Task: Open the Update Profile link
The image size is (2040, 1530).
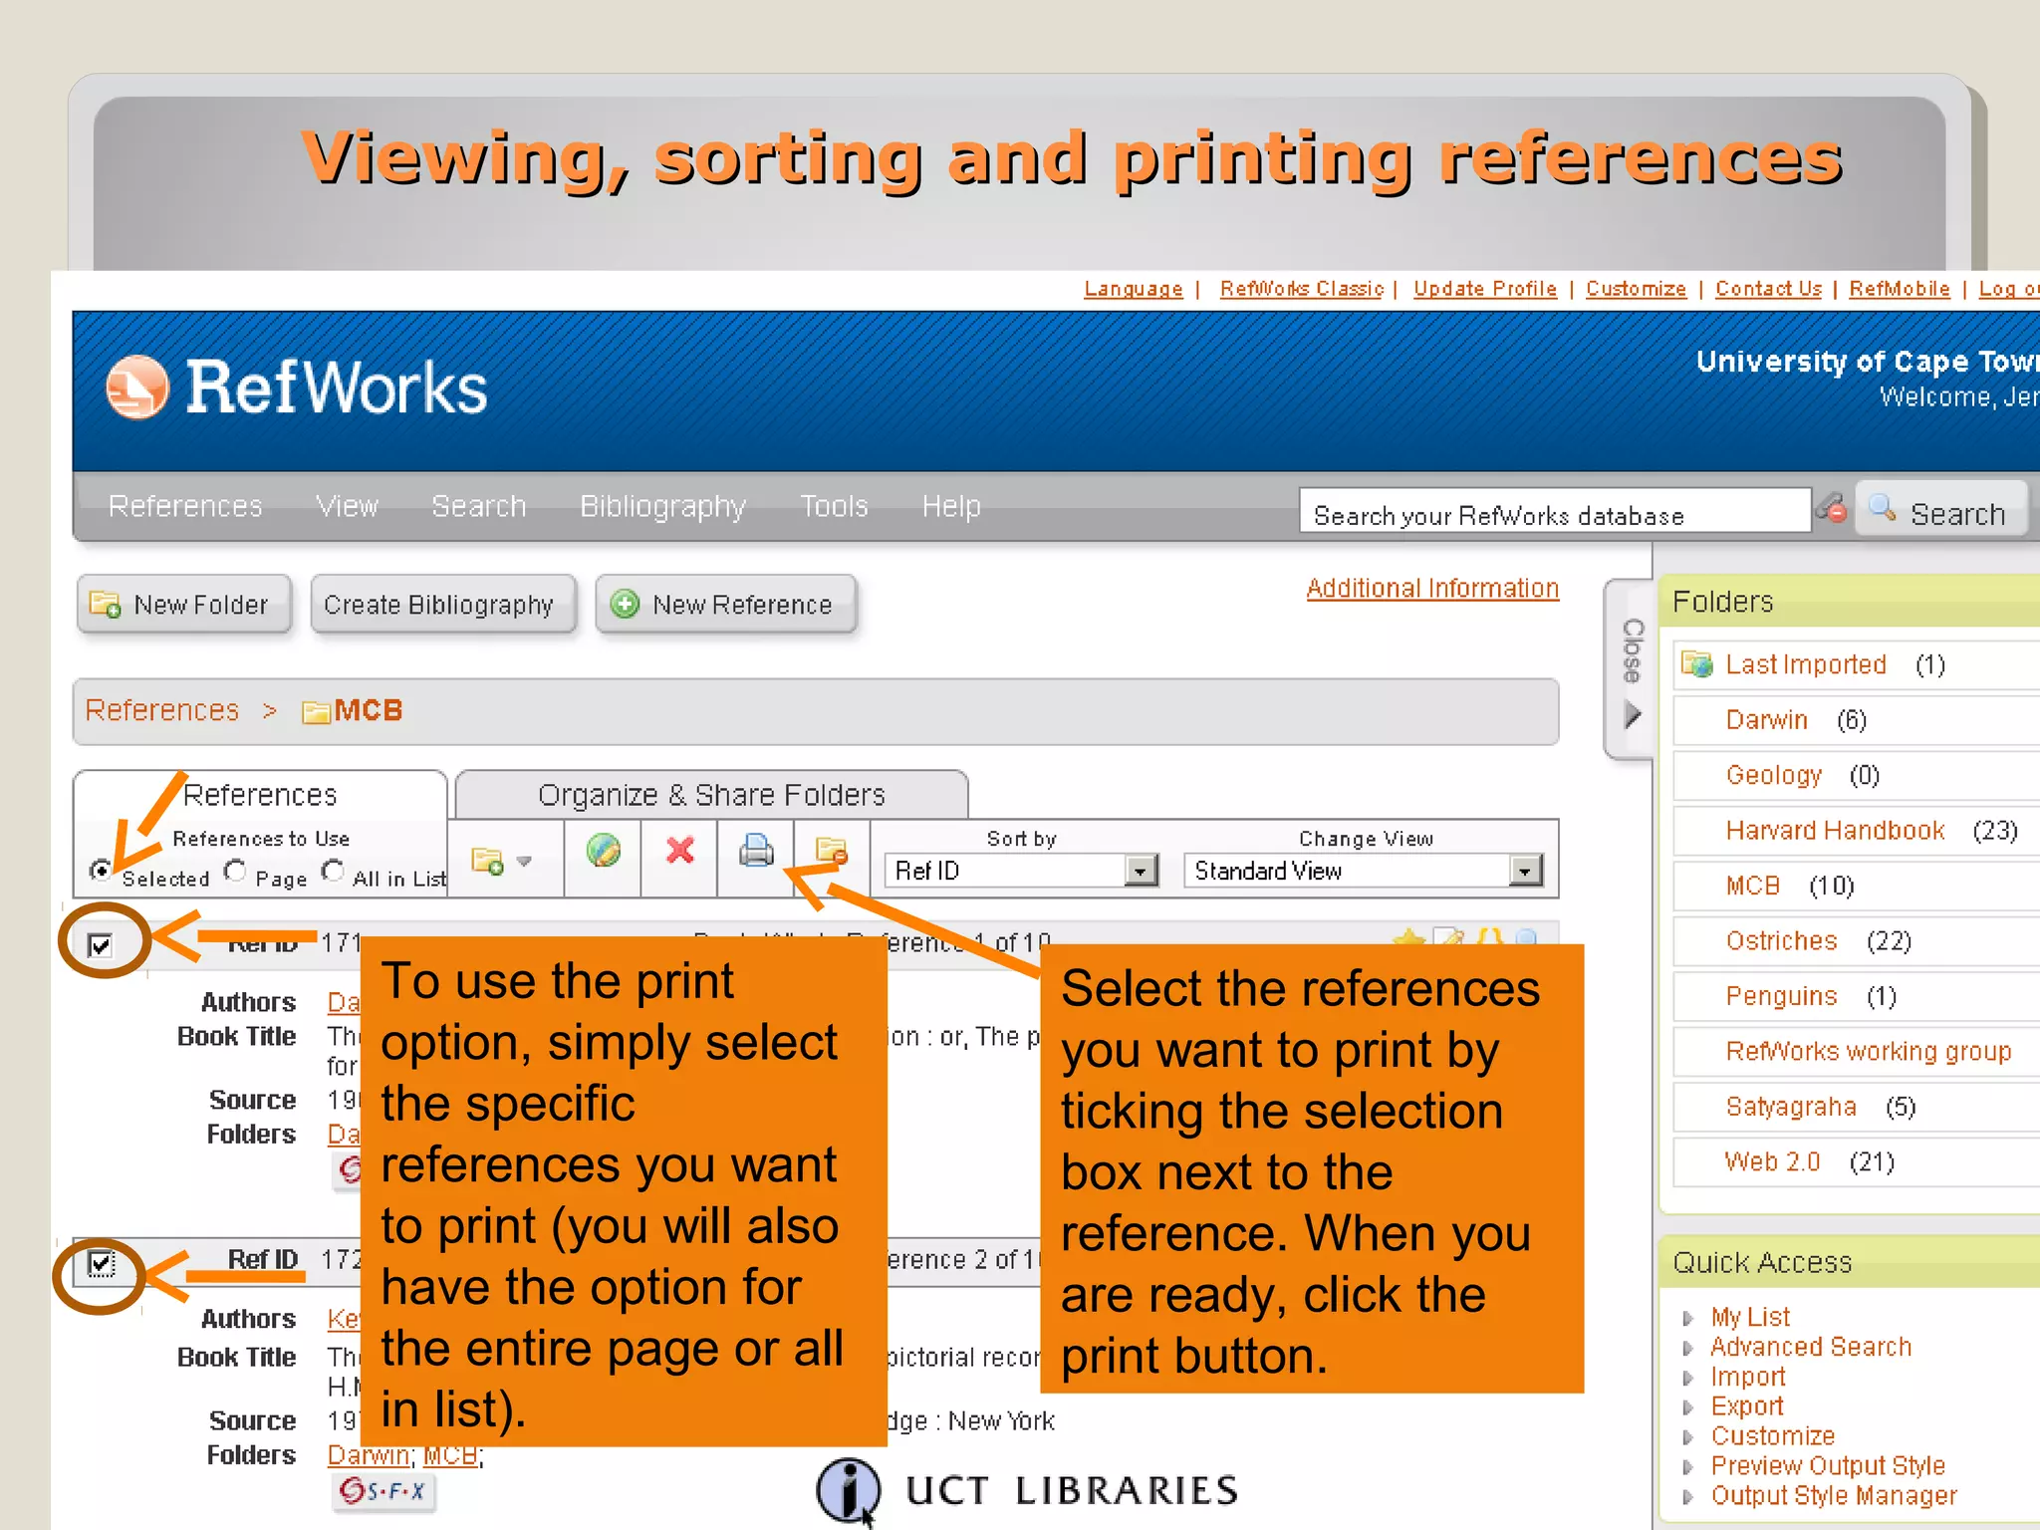Action: point(1485,289)
